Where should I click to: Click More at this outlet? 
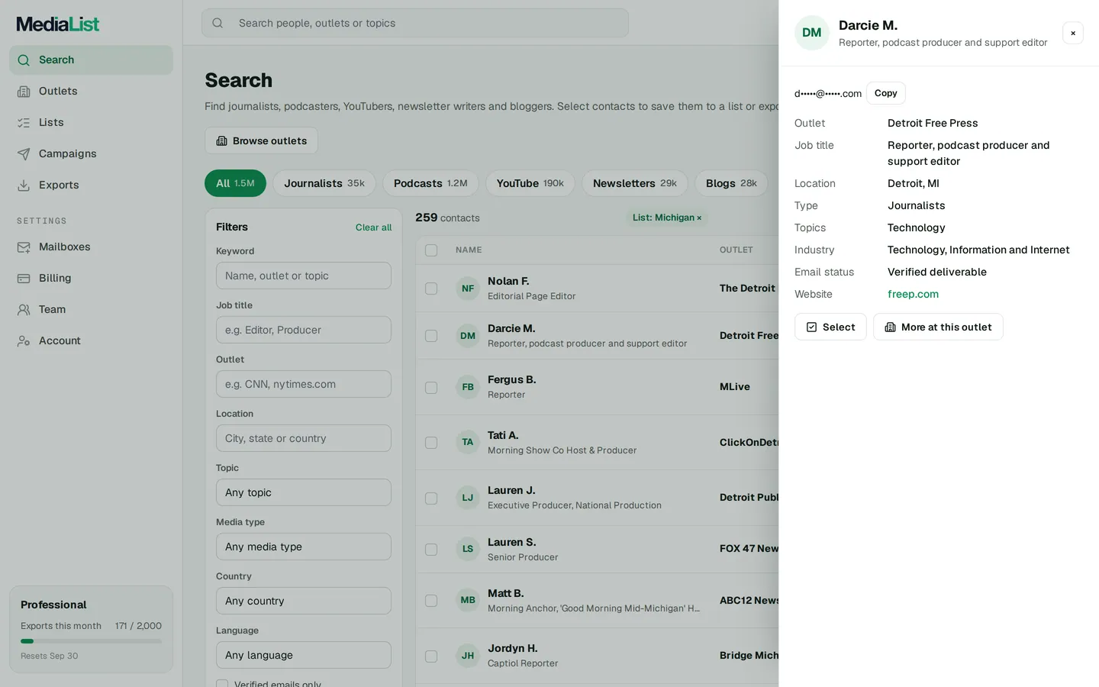point(938,327)
